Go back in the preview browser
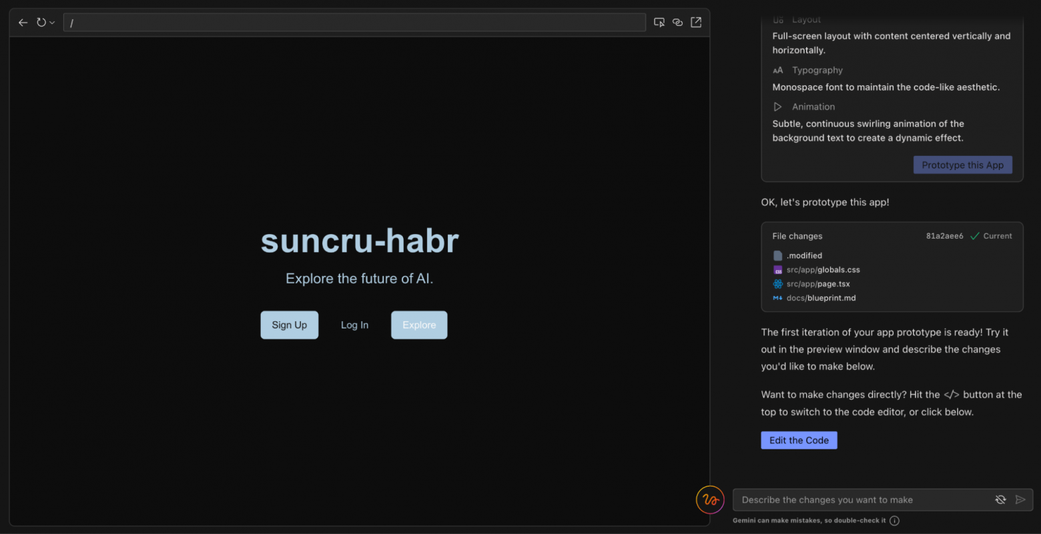 click(23, 23)
